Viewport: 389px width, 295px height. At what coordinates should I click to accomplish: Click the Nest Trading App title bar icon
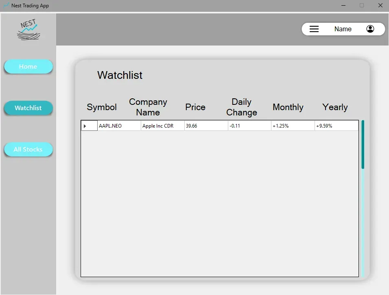[x=6, y=5]
